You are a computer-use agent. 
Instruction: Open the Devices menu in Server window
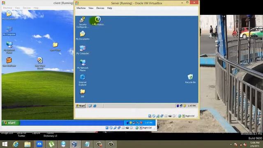pos(100,8)
